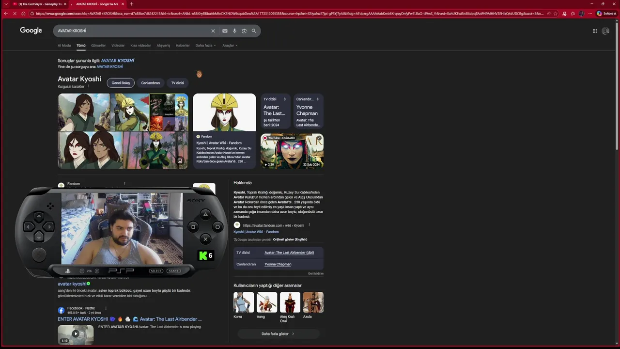Open options beside the avatar.fandom.com URL

click(x=309, y=225)
